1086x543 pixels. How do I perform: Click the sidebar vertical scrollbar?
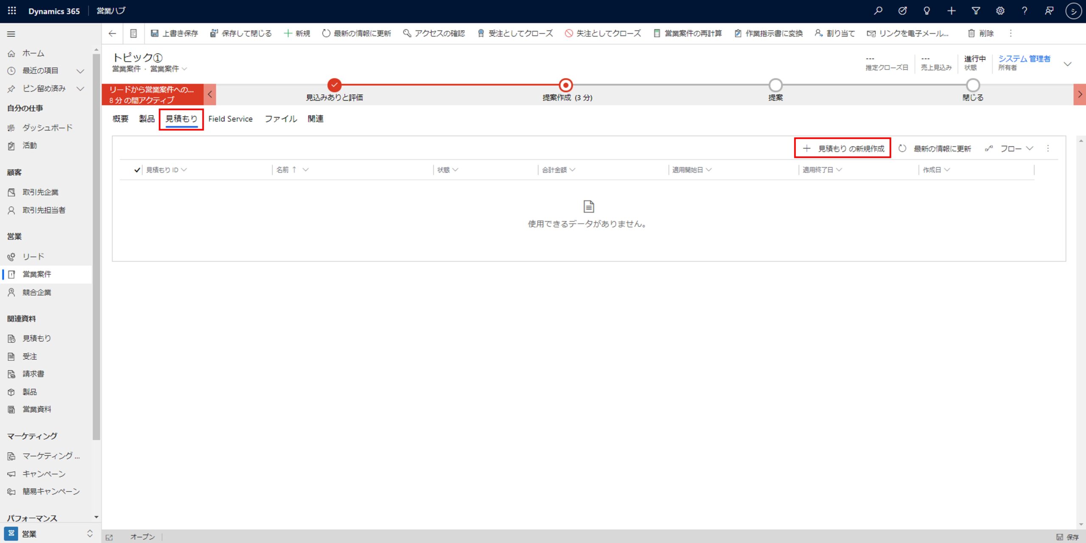96,246
